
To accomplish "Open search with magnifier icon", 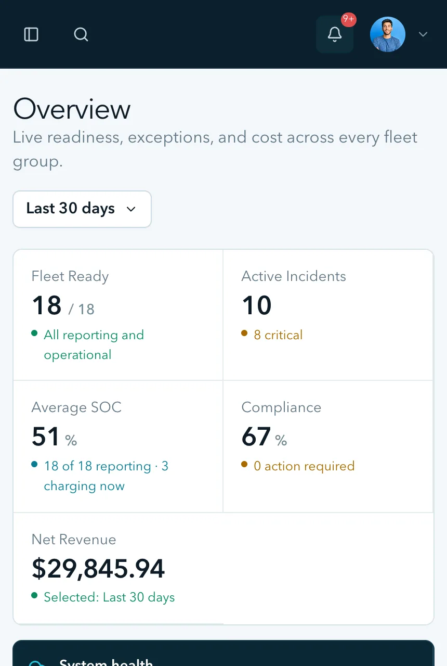I will [81, 34].
